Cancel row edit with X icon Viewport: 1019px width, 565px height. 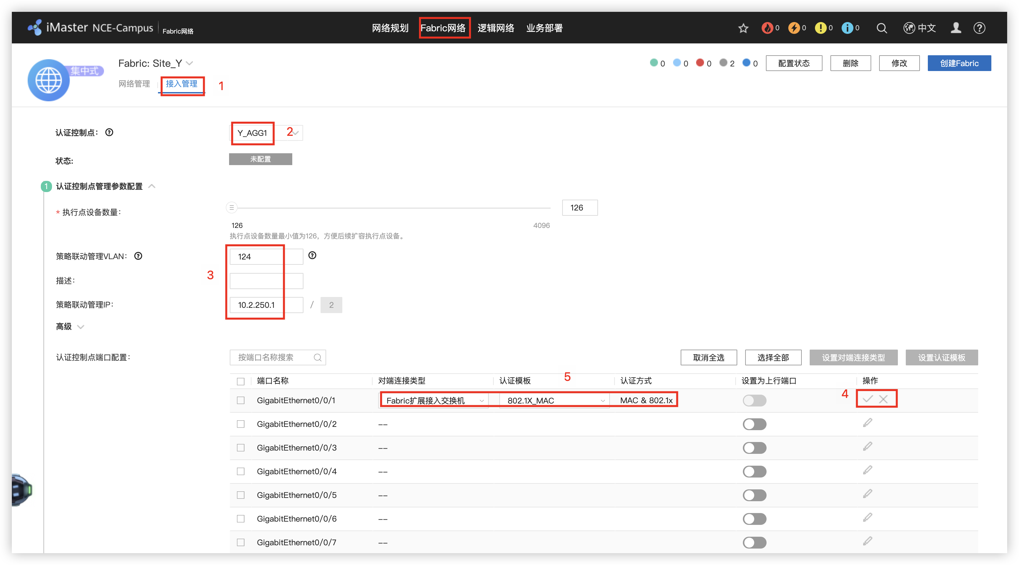click(883, 399)
